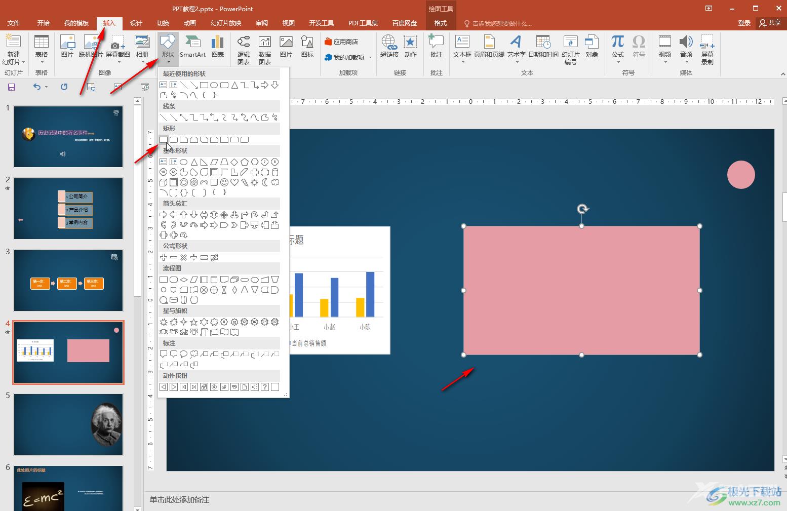Click the 共享 share button
This screenshot has width=787, height=511.
[x=770, y=23]
